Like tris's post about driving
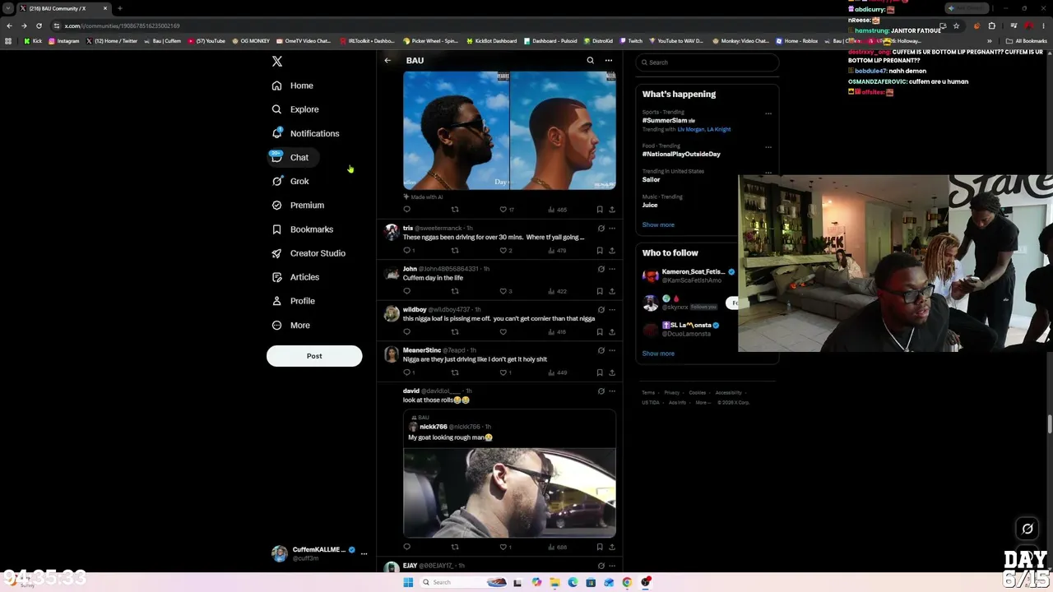 tap(503, 250)
